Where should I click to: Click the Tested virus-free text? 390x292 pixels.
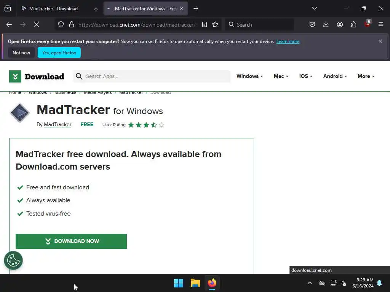click(48, 214)
